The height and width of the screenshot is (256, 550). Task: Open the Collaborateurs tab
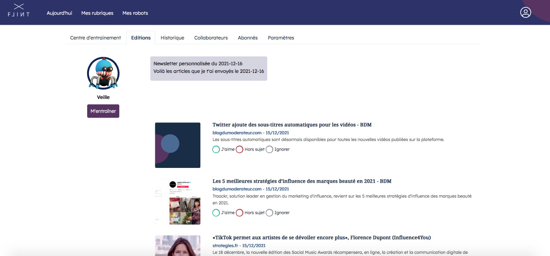click(x=211, y=38)
